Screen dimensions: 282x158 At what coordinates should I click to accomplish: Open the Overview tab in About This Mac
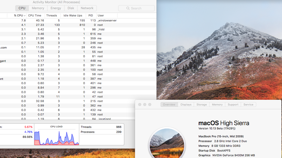(169, 105)
